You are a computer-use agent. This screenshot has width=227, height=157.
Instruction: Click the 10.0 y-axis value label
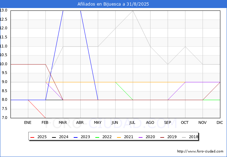pyautogui.click(x=4, y=64)
